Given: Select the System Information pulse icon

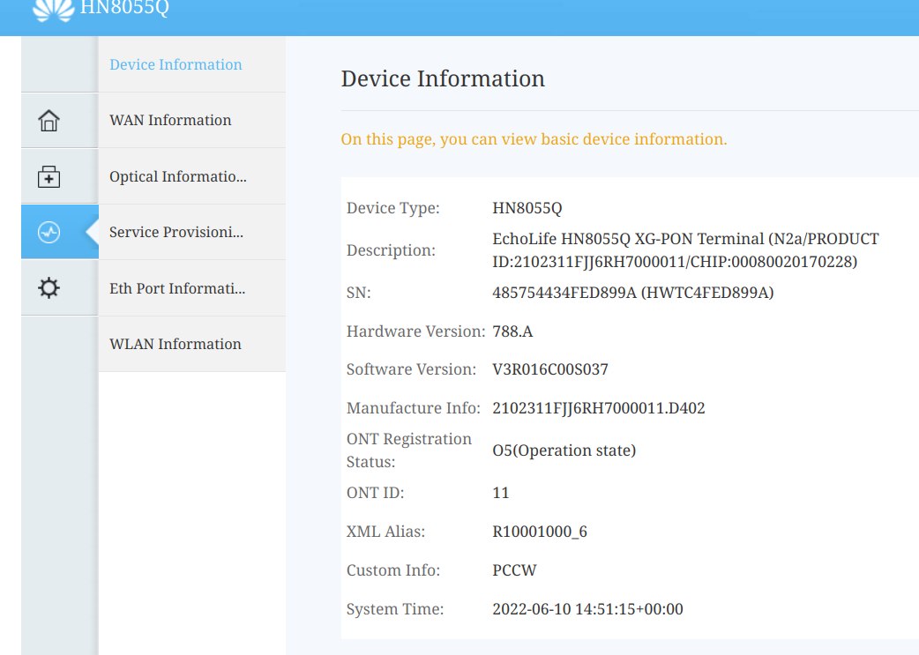Looking at the screenshot, I should 49,232.
